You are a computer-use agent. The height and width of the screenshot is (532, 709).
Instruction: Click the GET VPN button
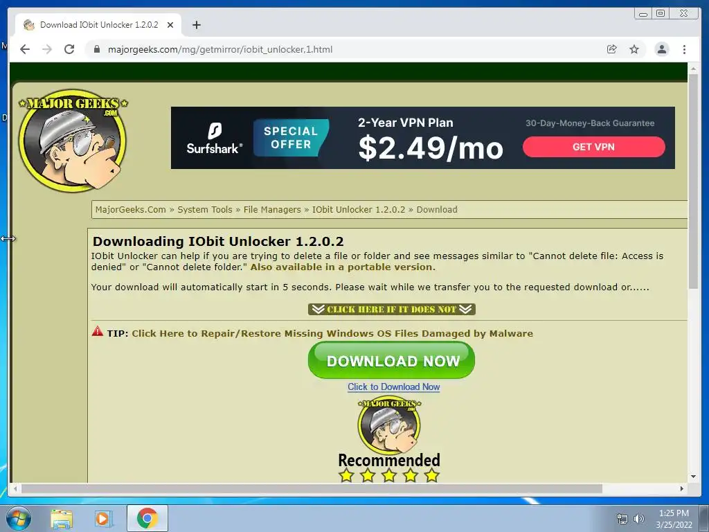tap(593, 147)
